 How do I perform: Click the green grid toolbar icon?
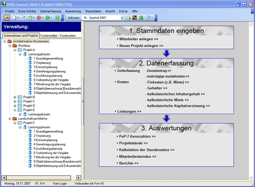click(x=57, y=18)
